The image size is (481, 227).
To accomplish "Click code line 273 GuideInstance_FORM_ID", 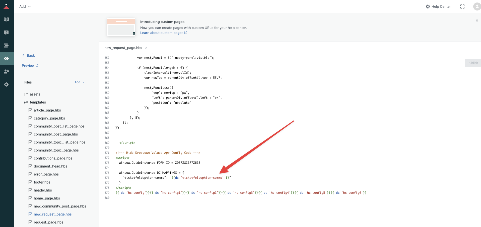I will point(160,163).
